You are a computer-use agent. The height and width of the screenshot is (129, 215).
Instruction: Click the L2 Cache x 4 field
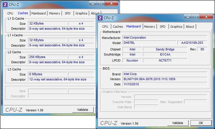click(x=81, y=57)
